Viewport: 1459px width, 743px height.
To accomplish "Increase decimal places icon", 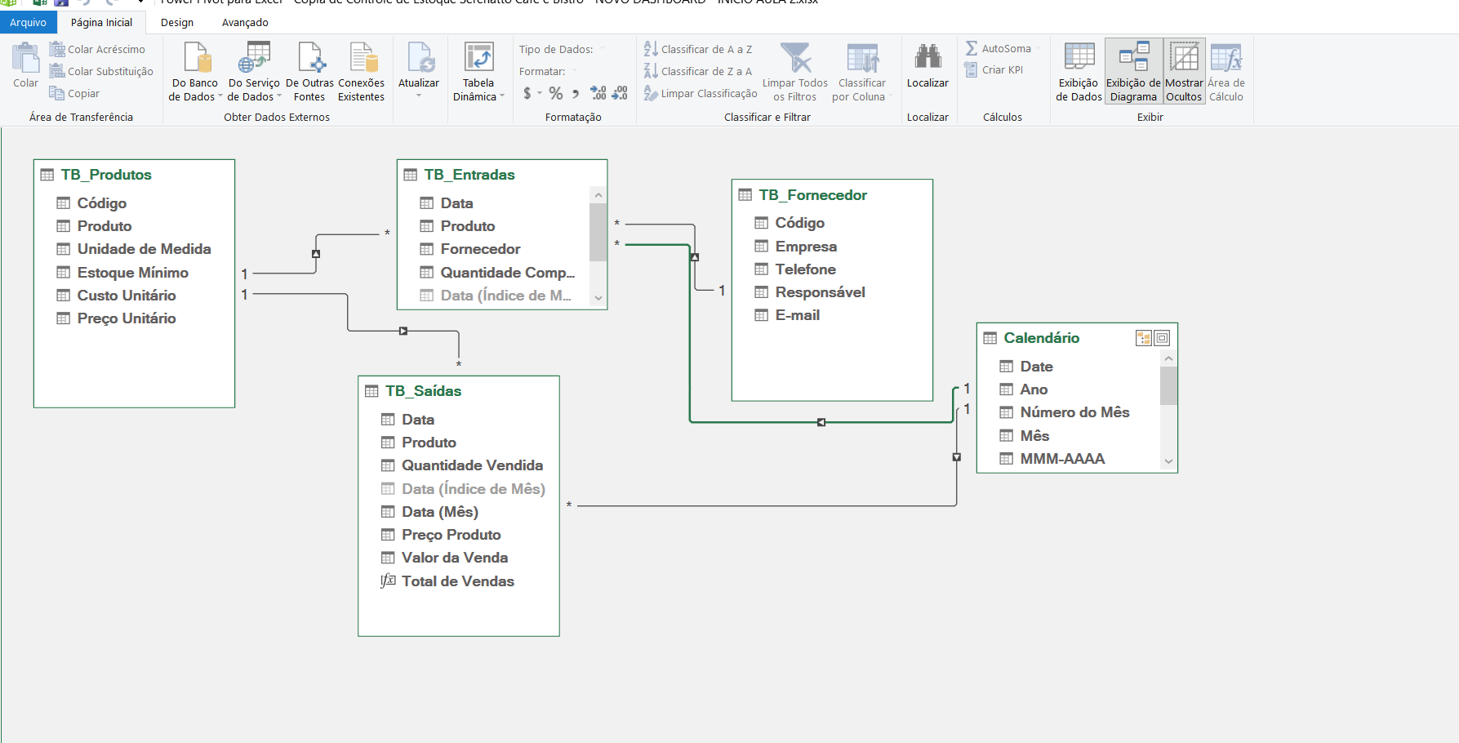I will pyautogui.click(x=598, y=93).
